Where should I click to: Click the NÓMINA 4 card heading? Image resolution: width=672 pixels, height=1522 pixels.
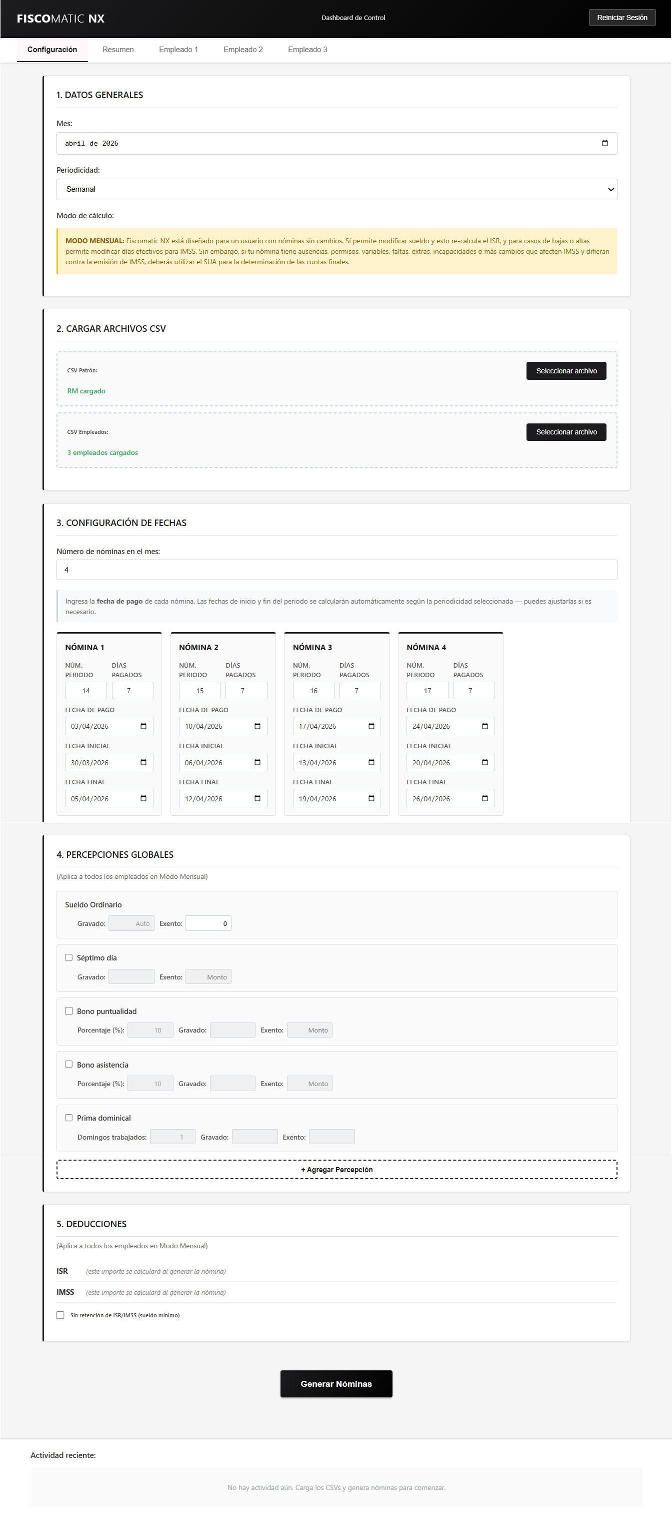[426, 648]
